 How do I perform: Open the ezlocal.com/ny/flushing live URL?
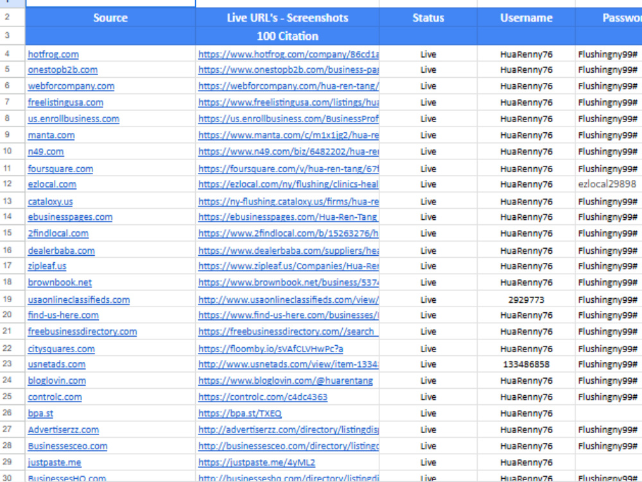pyautogui.click(x=289, y=184)
